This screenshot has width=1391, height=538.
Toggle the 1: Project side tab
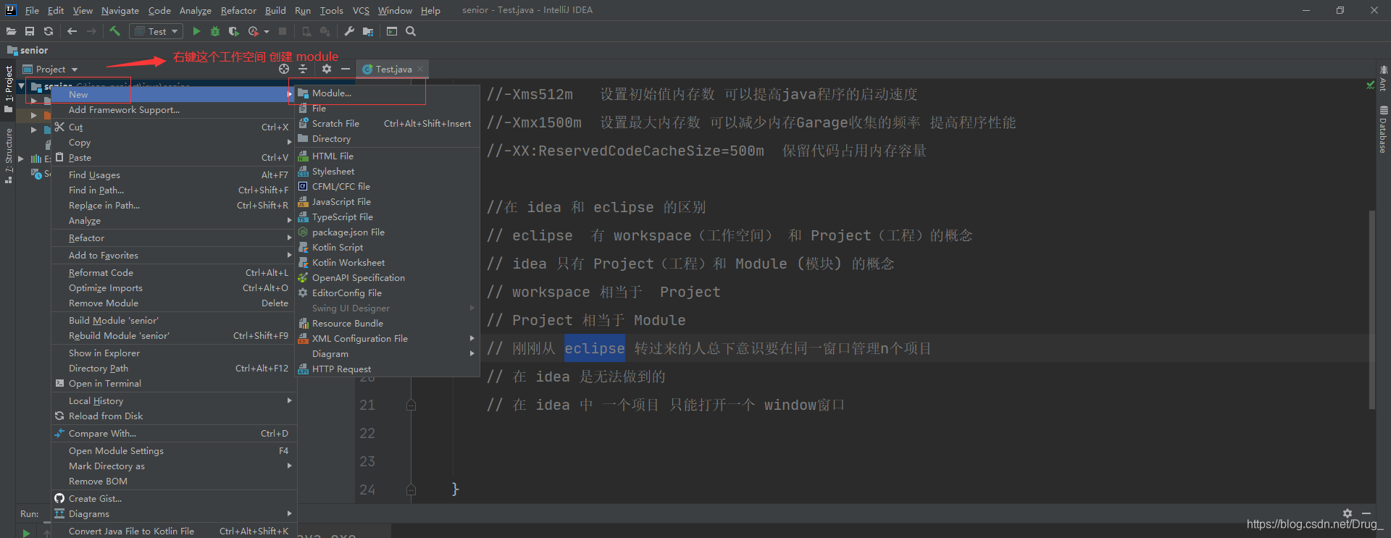(x=8, y=88)
